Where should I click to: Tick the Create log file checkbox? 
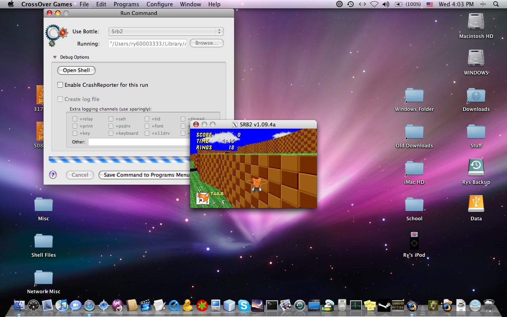pyautogui.click(x=60, y=99)
